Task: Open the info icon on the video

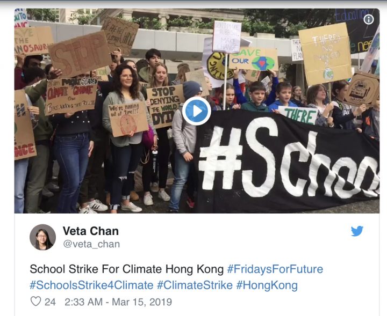Action: pos(369,19)
